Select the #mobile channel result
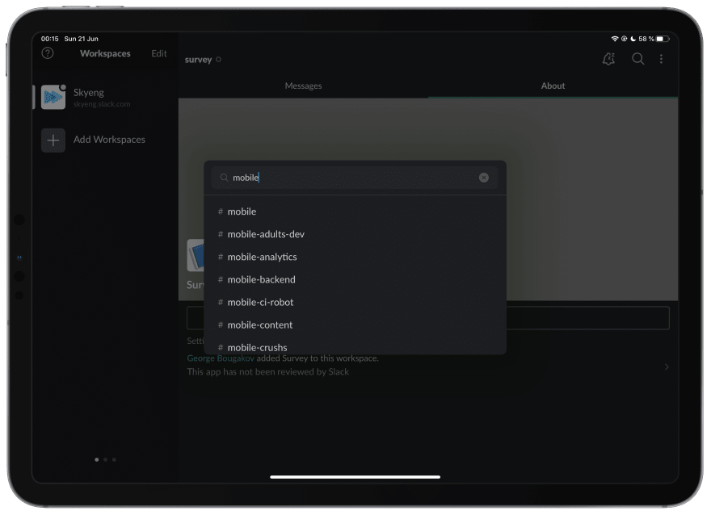This screenshot has width=711, height=515. point(355,211)
